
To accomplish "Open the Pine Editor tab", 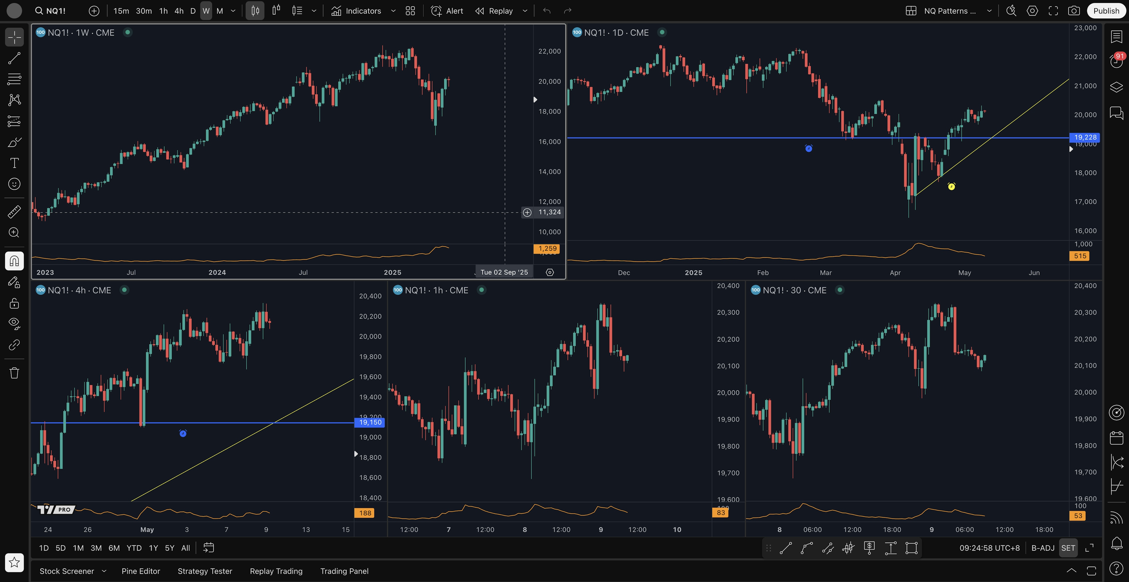I will coord(141,571).
